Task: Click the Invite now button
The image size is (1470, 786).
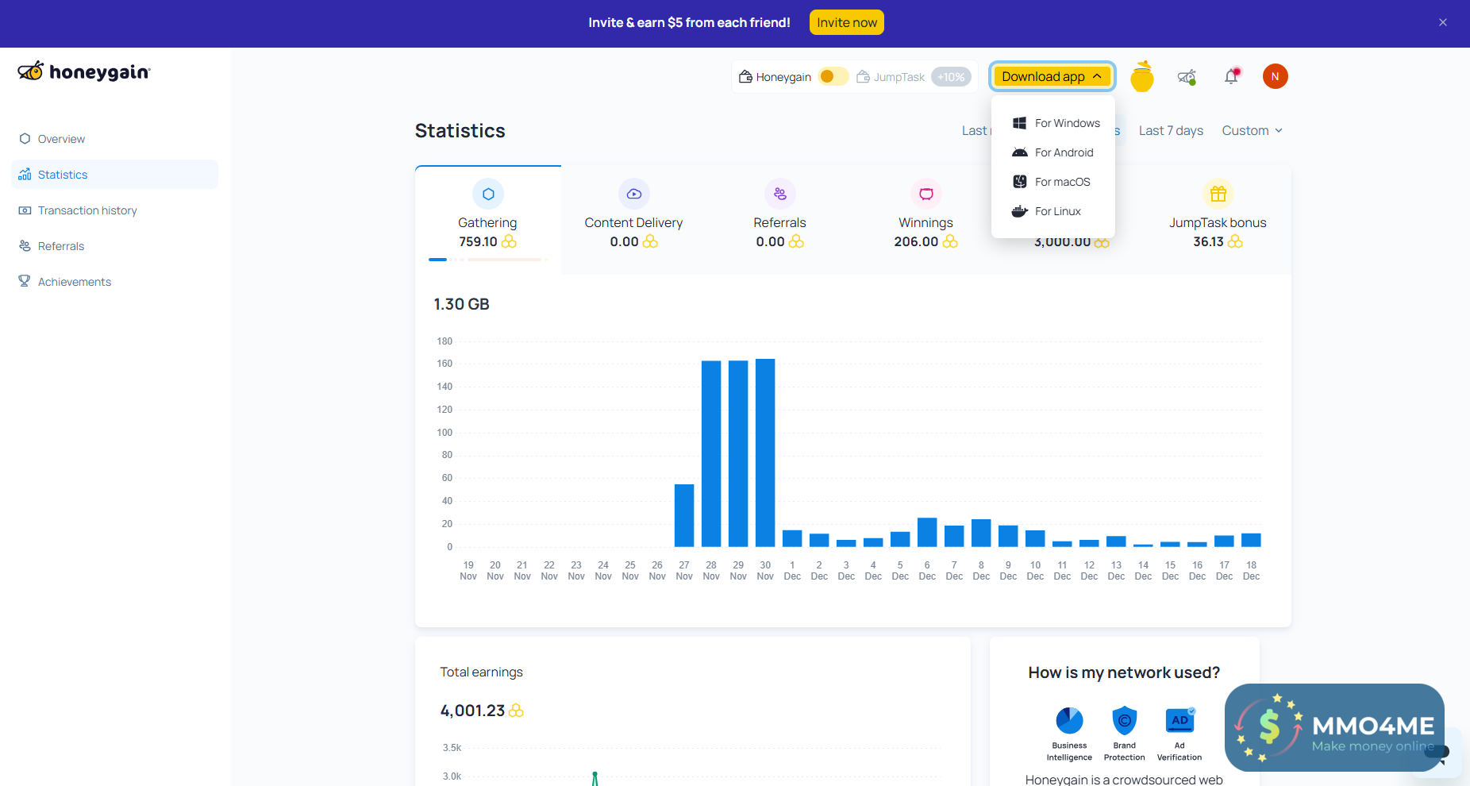Action: click(x=847, y=22)
